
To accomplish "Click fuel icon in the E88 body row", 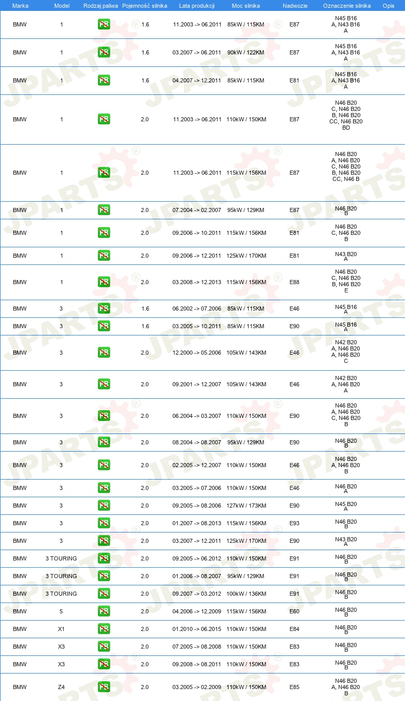I will click(x=104, y=282).
